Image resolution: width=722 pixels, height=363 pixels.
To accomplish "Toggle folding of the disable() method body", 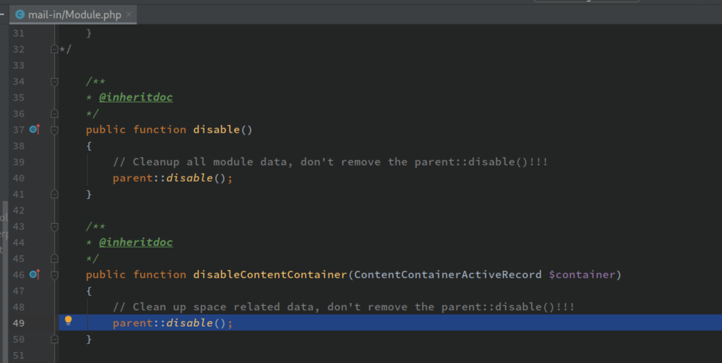I will click(54, 130).
